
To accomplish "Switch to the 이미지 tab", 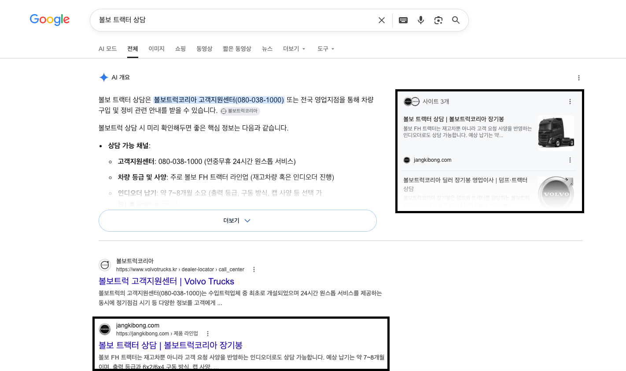I will point(157,49).
